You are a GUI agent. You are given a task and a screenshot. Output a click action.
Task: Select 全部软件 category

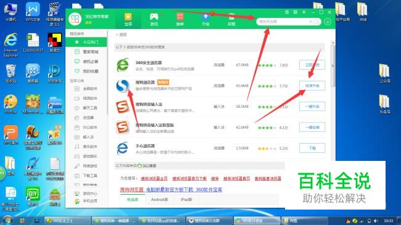point(86,89)
